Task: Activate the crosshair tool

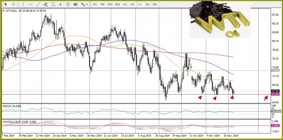Action: coord(14,4)
